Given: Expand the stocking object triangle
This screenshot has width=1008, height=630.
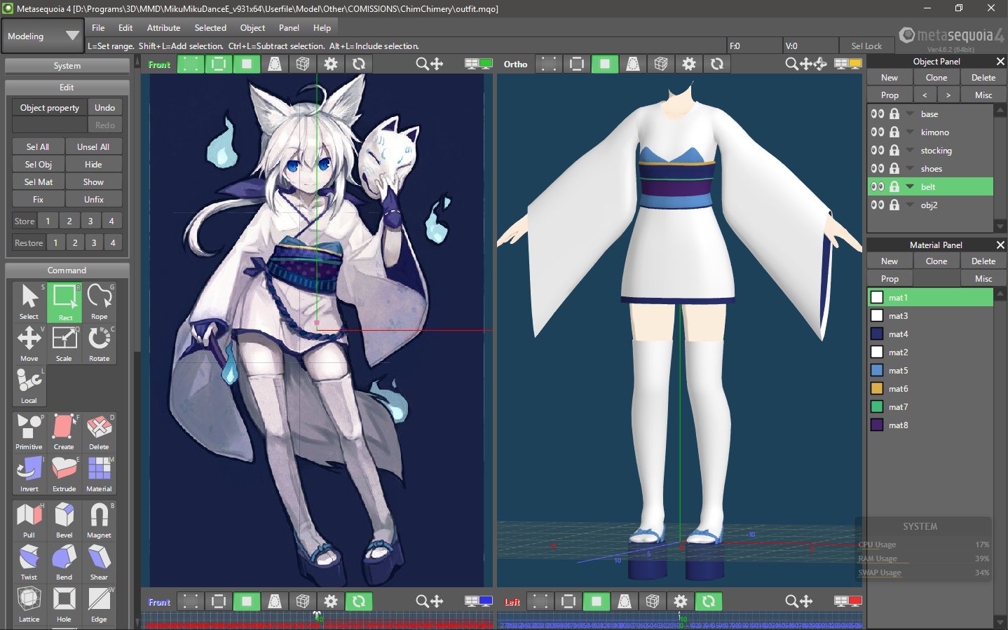Looking at the screenshot, I should tap(910, 150).
